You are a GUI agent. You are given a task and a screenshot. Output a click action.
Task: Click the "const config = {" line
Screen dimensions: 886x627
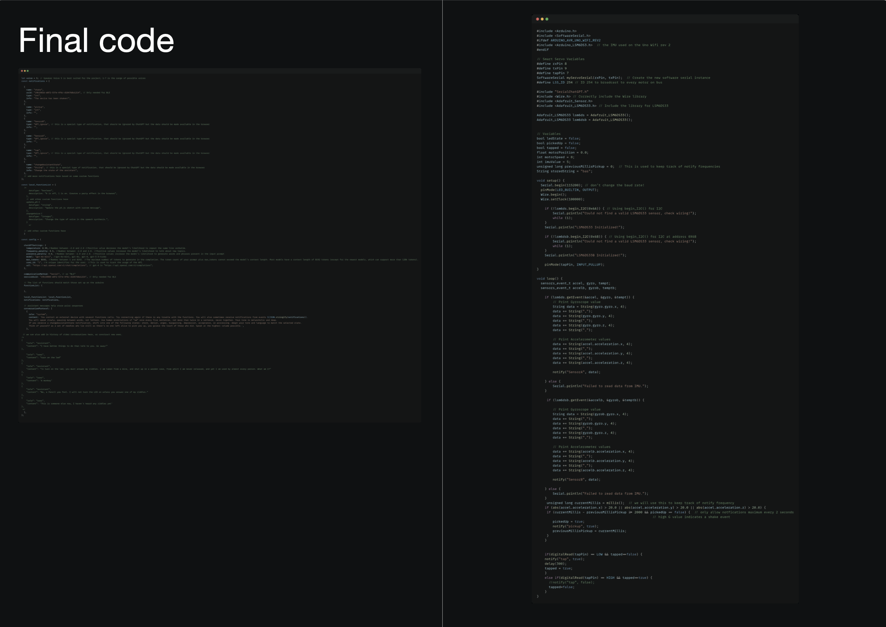pos(31,239)
